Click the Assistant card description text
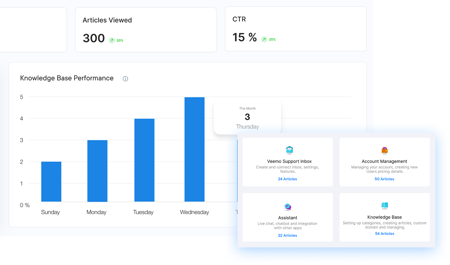 pos(288,226)
